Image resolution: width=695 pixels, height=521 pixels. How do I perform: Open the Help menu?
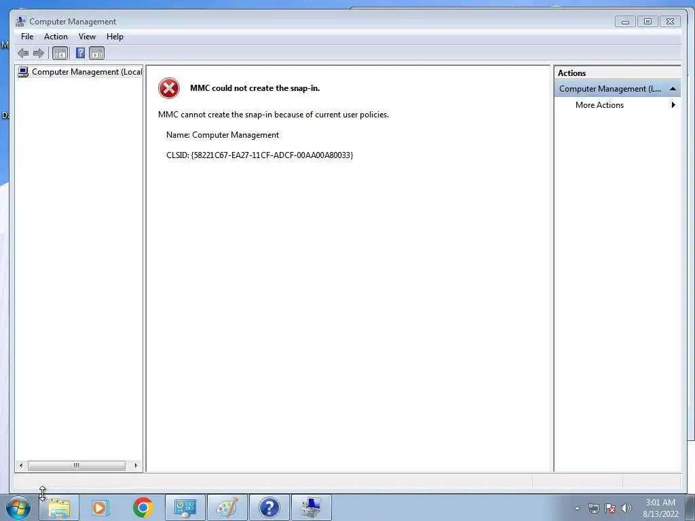pos(115,37)
